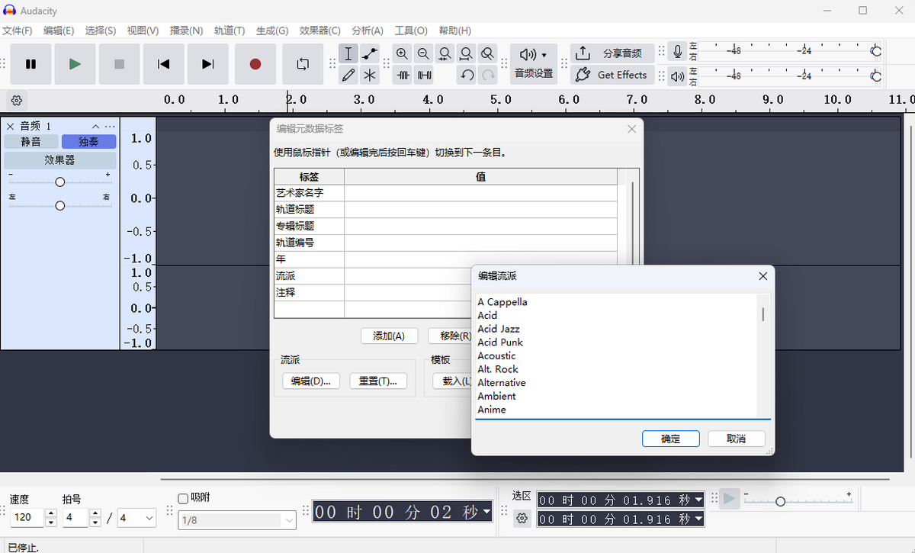Enable the 吸附 snap checkbox

pos(183,498)
